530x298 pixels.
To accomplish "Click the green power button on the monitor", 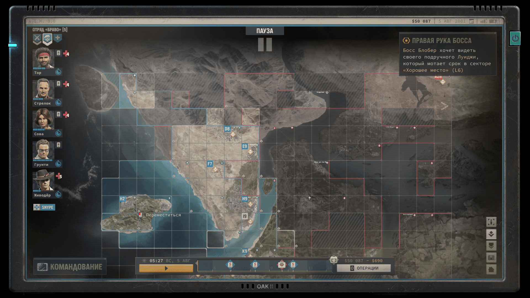I will pos(515,38).
